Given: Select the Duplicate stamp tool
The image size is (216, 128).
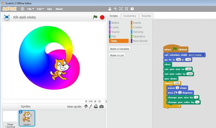Looking at the screenshot, I should 110,9.
